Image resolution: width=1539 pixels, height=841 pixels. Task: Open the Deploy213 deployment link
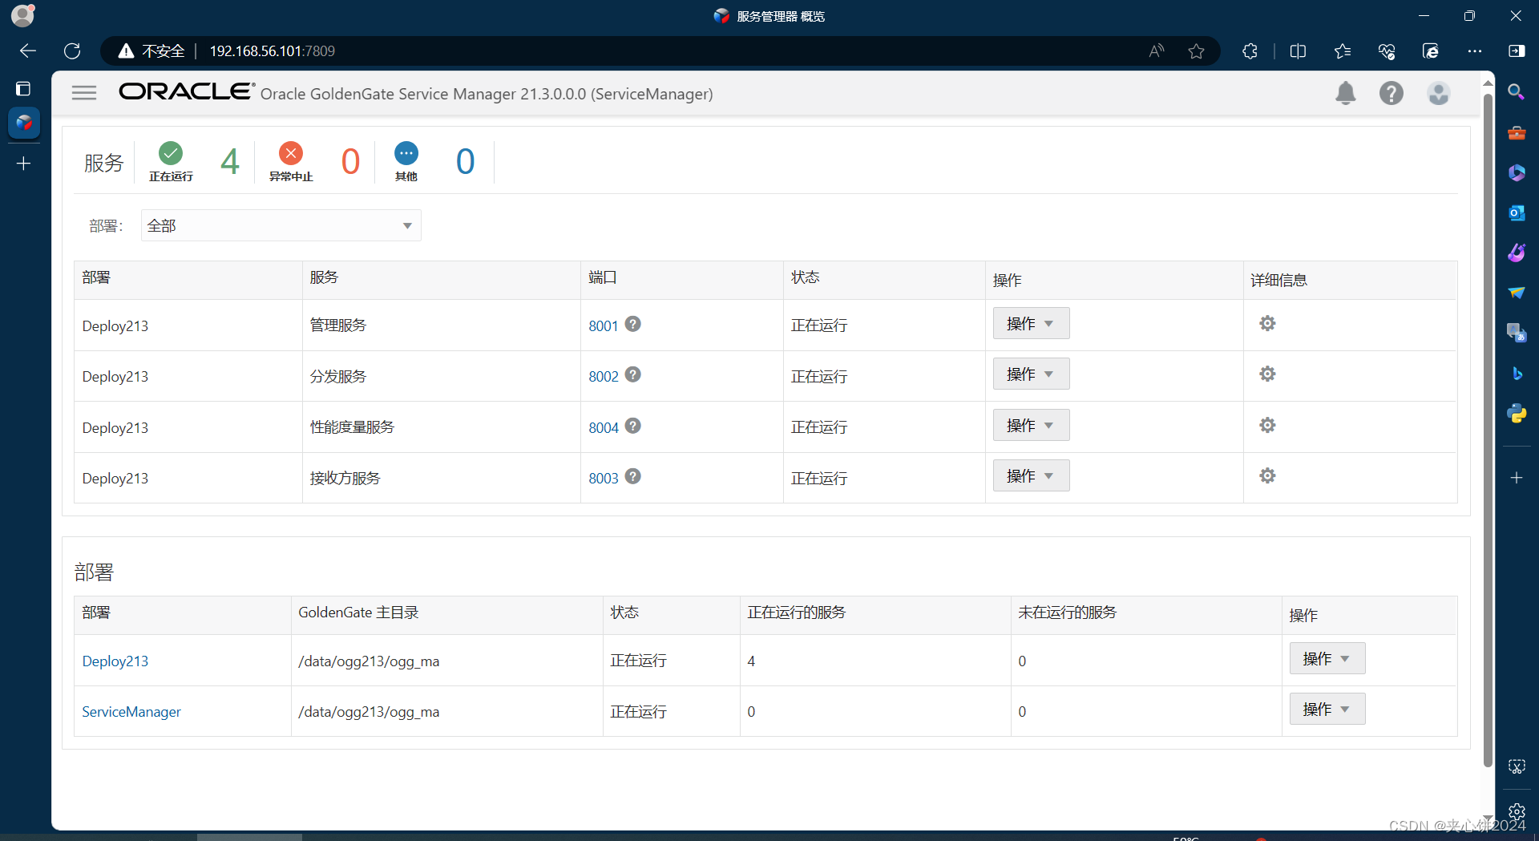115,661
